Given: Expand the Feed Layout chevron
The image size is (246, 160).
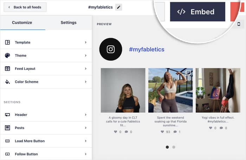Looking at the screenshot, I should pyautogui.click(x=86, y=69).
